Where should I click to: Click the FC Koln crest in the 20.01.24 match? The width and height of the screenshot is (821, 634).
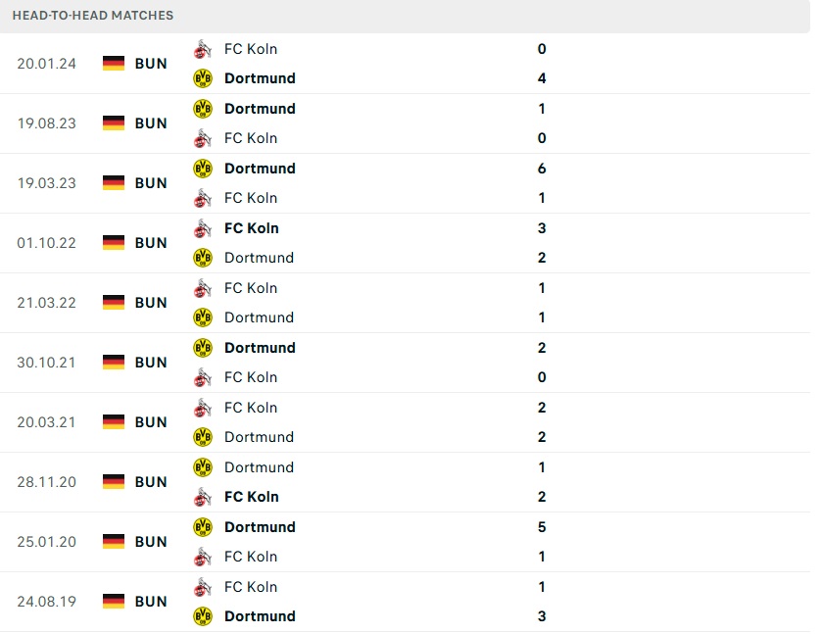[x=203, y=49]
